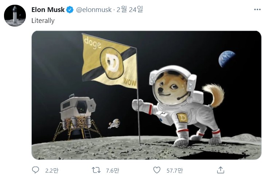Click the 7.6만 retweet count
This screenshot has width=262, height=181.
click(x=113, y=170)
